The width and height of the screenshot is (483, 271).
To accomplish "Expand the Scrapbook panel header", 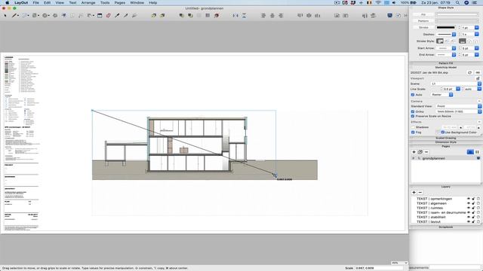I will click(445, 227).
